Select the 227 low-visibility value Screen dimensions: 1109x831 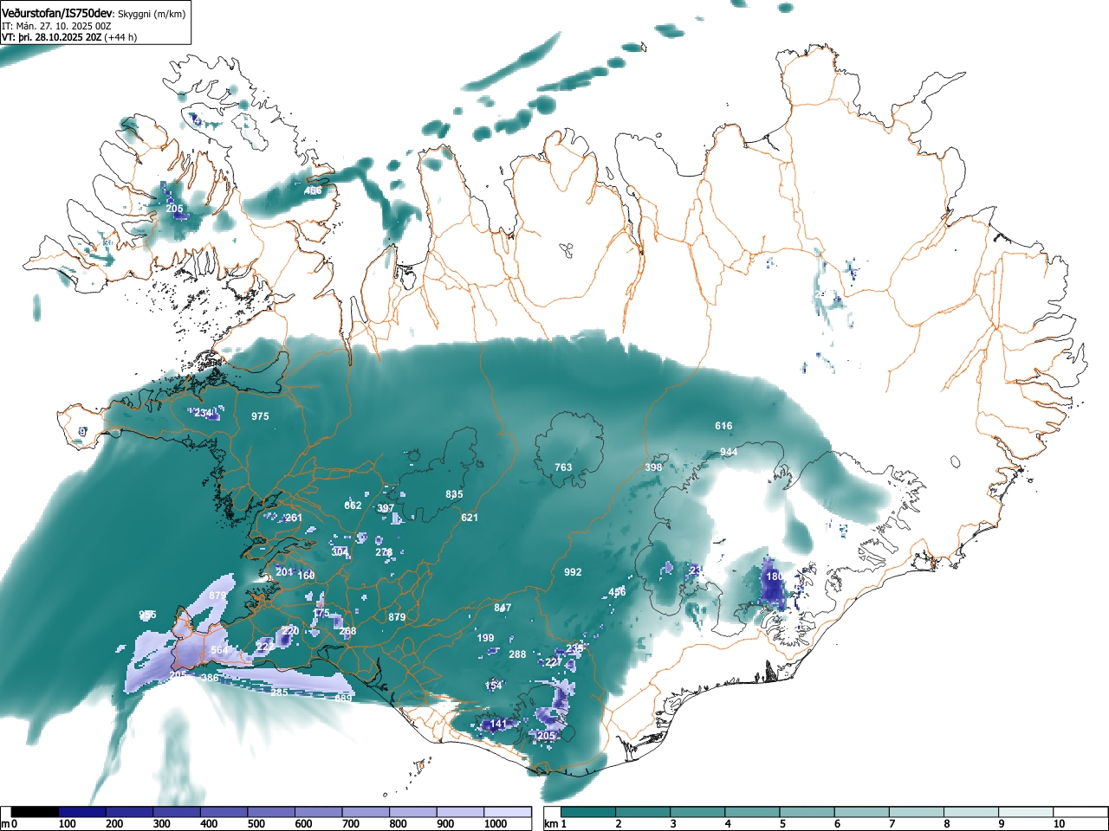[x=554, y=662]
